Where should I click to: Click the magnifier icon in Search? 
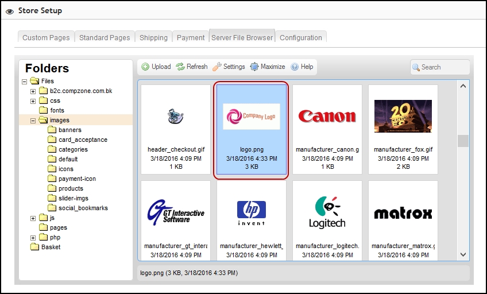coord(416,67)
